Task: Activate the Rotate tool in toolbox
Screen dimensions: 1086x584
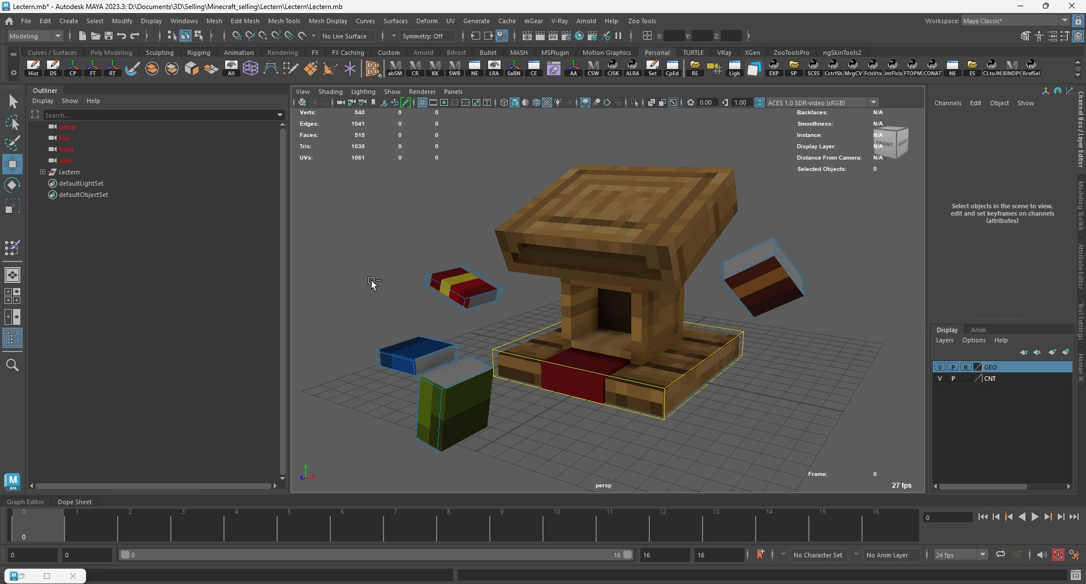Action: 12,185
